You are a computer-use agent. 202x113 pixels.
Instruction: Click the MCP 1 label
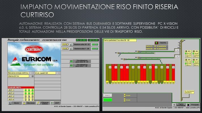pos(11,90)
